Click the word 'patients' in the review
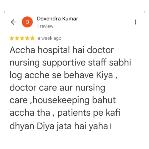Viewport: 149px width, 149px height. pyautogui.click(x=74, y=113)
